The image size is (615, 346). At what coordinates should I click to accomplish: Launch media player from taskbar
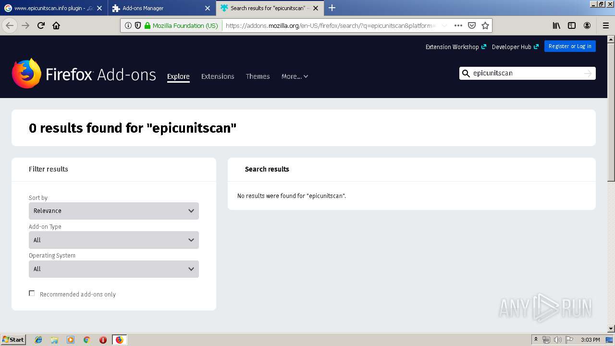click(71, 340)
